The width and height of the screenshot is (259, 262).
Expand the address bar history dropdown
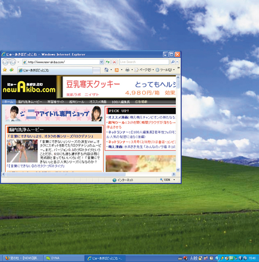pyautogui.click(x=101, y=62)
